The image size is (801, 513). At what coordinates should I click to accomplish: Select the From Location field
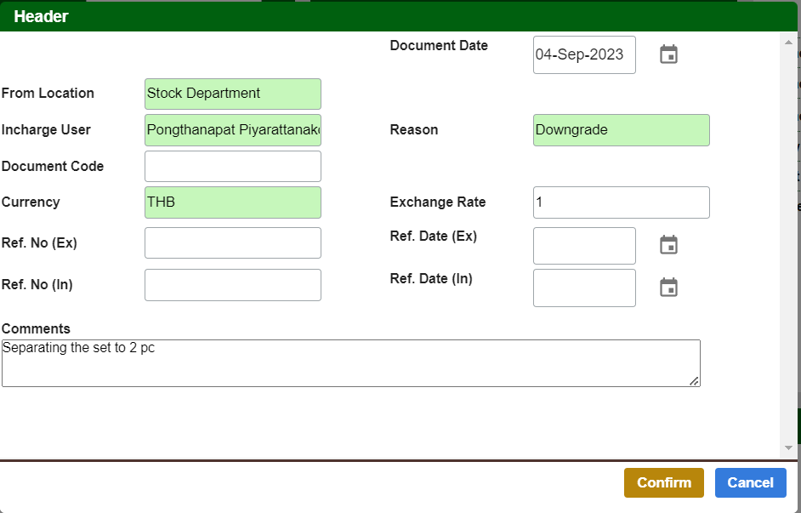(x=233, y=94)
